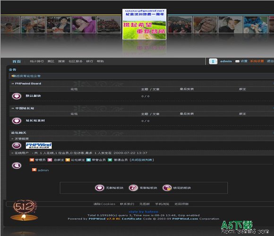Click the blue-jacket photo in banner

point(256,25)
